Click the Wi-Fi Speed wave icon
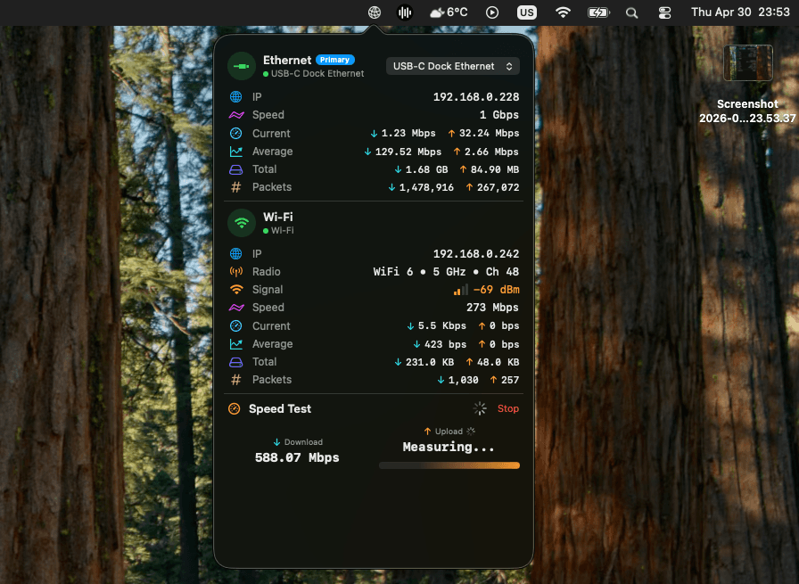 [236, 308]
